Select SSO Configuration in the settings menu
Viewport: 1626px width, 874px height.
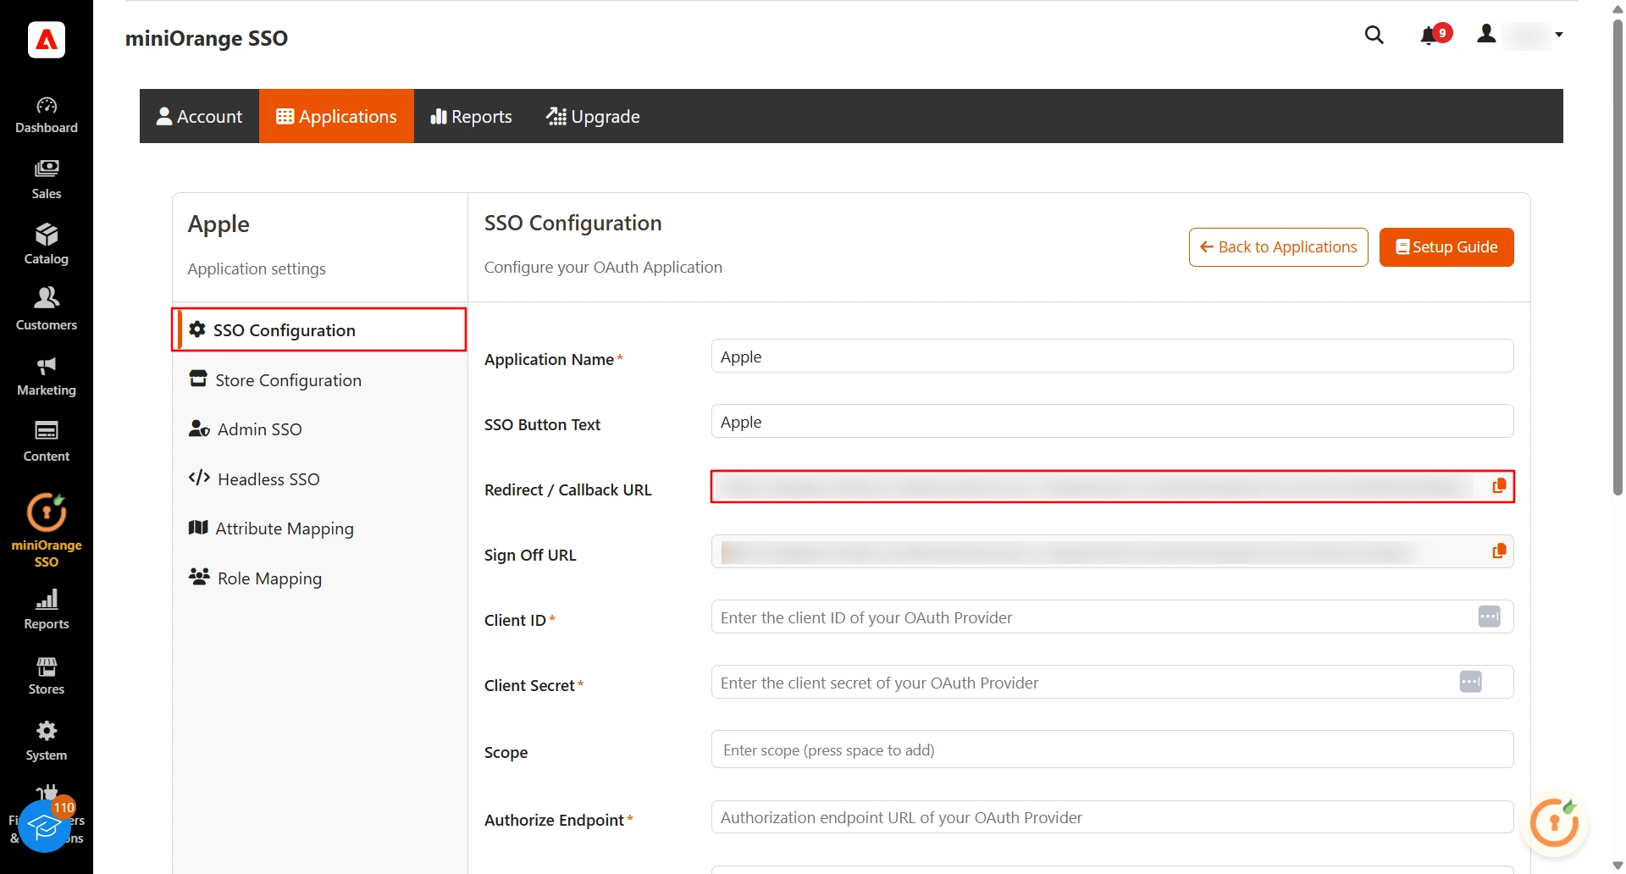click(x=319, y=329)
